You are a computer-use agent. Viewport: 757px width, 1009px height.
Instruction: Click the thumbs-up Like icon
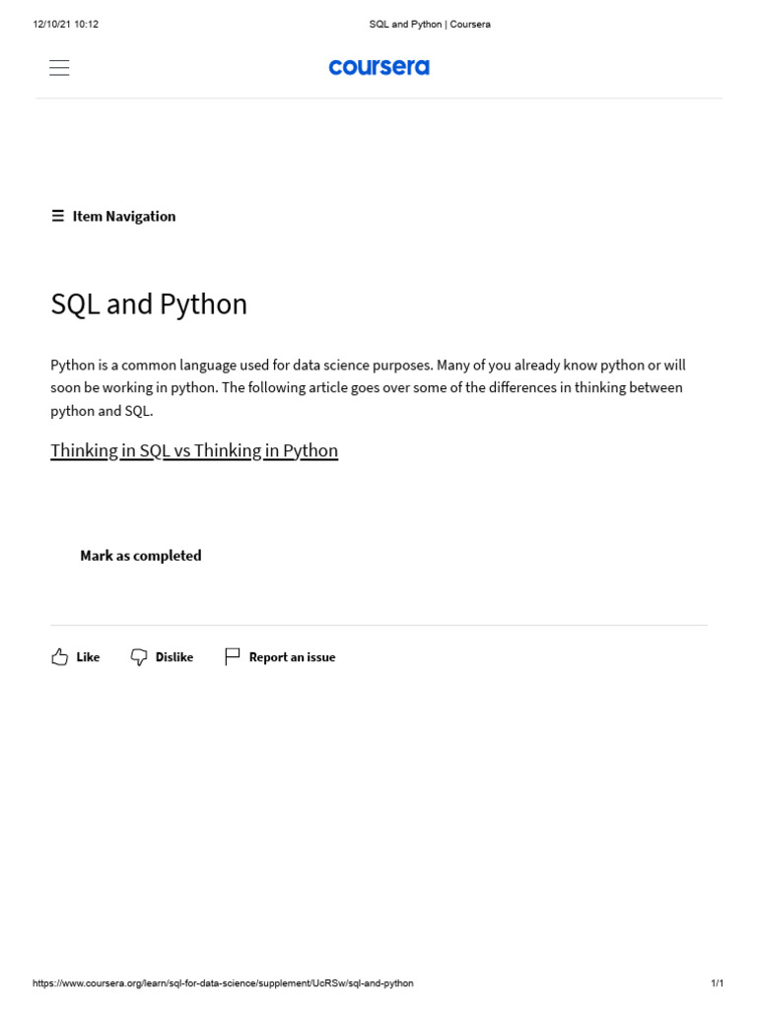60,657
